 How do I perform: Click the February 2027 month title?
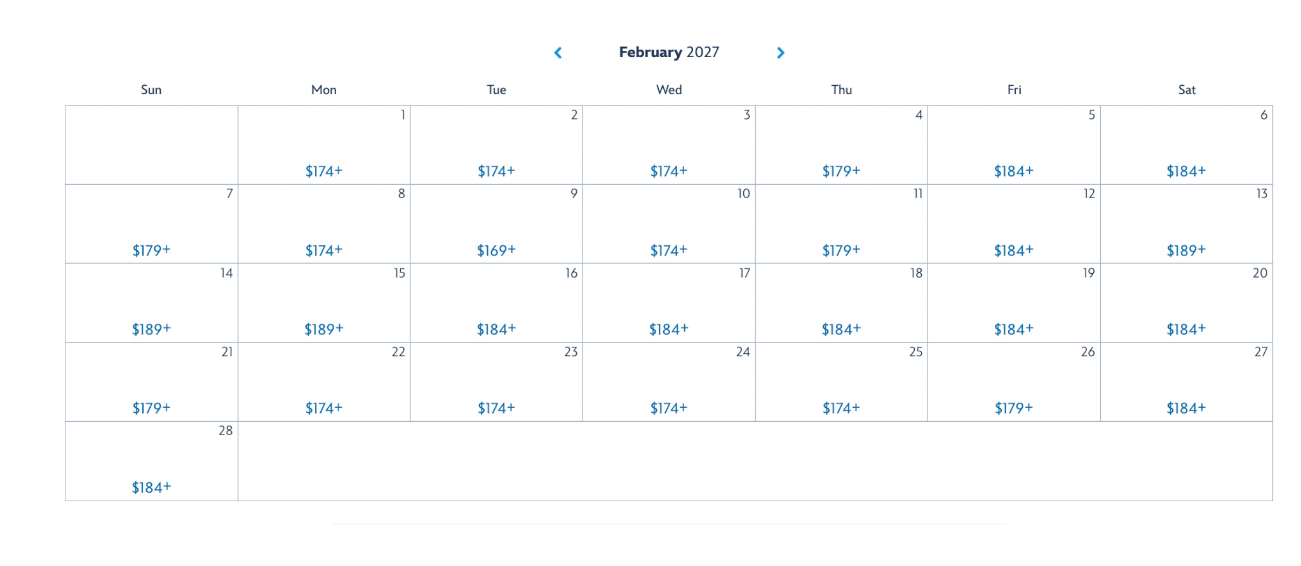pyautogui.click(x=668, y=52)
